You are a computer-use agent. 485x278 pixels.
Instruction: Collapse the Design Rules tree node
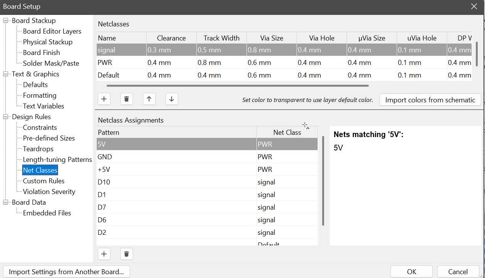(x=6, y=117)
